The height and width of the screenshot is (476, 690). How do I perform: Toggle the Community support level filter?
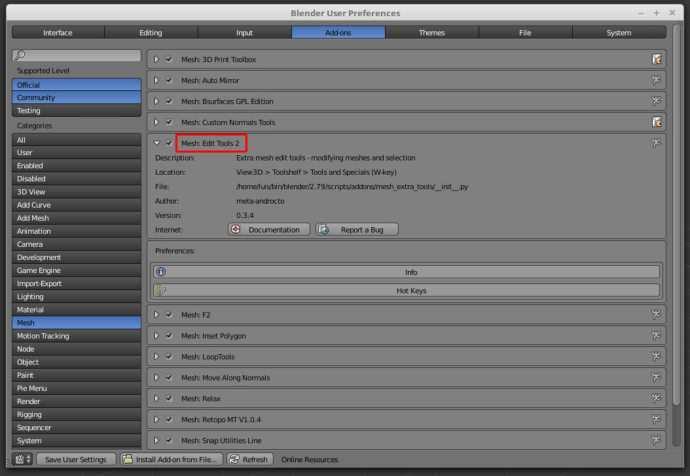pyautogui.click(x=77, y=98)
